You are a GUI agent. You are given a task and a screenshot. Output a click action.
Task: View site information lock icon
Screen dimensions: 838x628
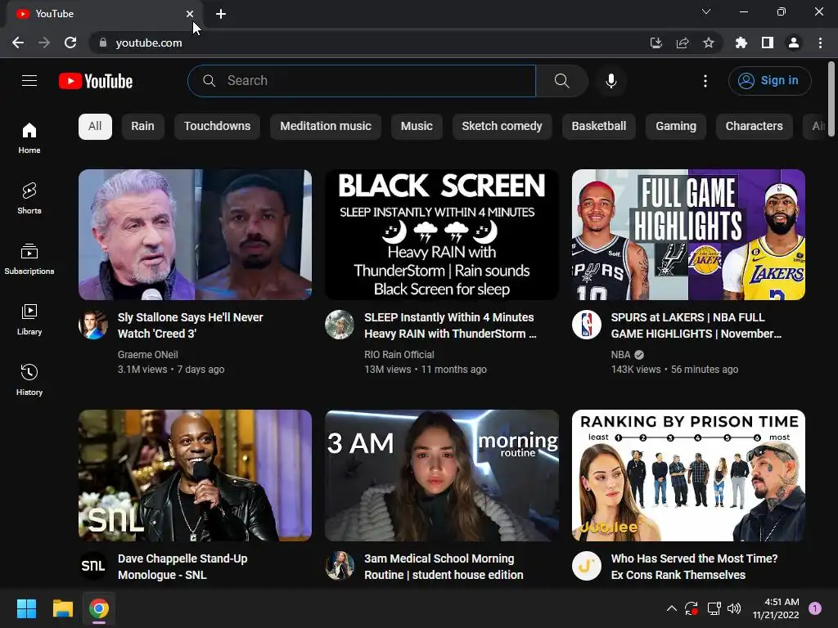[x=103, y=43]
